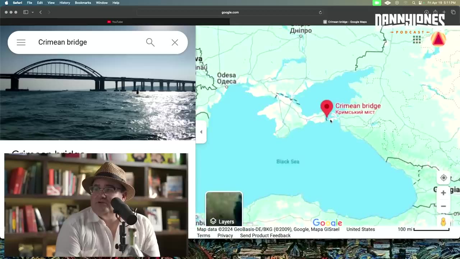
Task: Open the Privacy link
Action: (225, 236)
